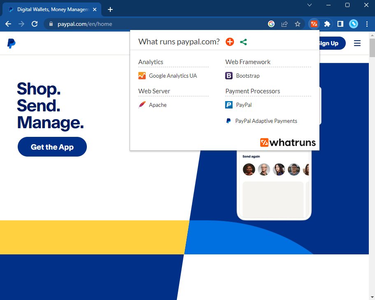This screenshot has height=300, width=375.
Task: Open the Chrome three-dot menu
Action: pos(367,24)
